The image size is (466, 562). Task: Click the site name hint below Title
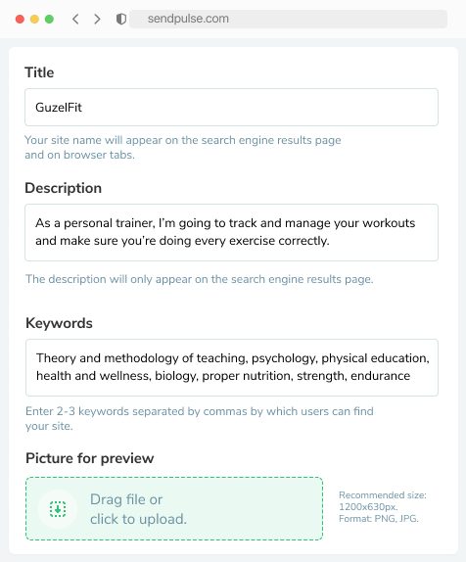(x=183, y=147)
